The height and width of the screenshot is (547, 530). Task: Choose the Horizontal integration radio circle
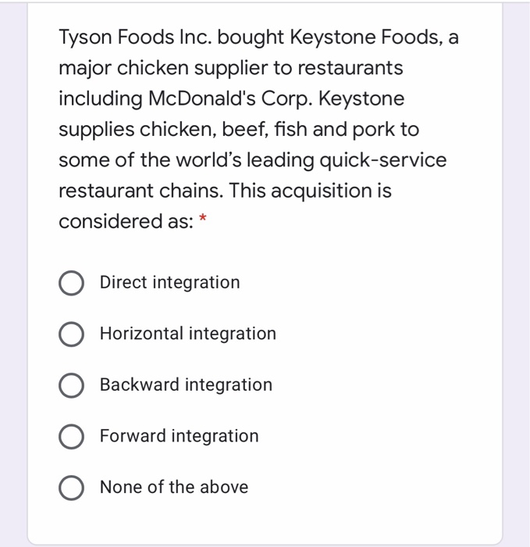coord(71,334)
